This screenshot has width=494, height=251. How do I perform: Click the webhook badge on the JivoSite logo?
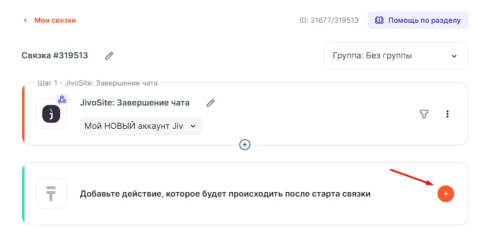click(62, 100)
